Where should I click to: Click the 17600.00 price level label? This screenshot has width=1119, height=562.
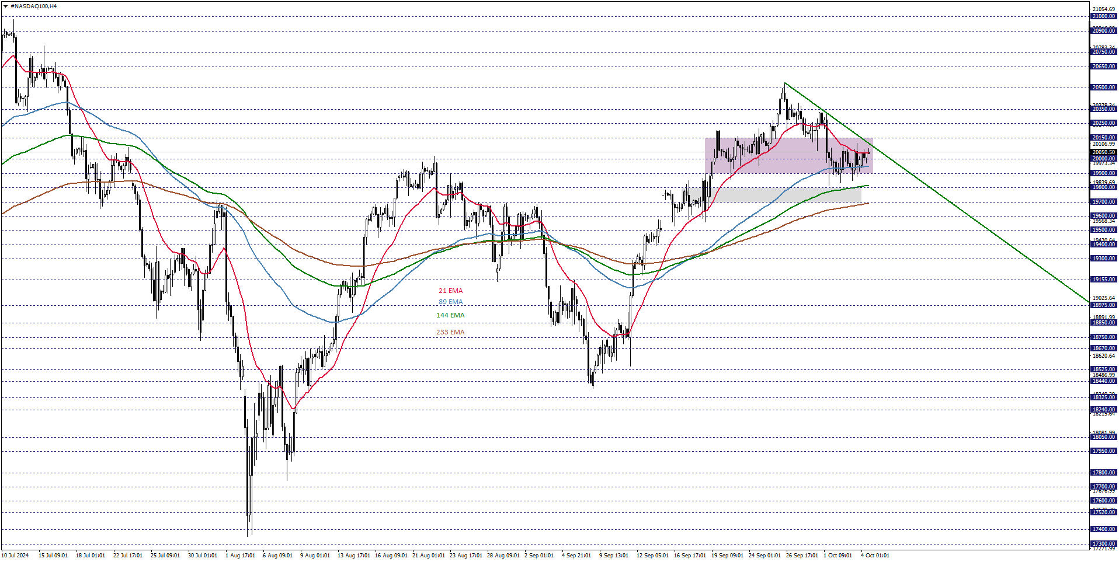1104,501
